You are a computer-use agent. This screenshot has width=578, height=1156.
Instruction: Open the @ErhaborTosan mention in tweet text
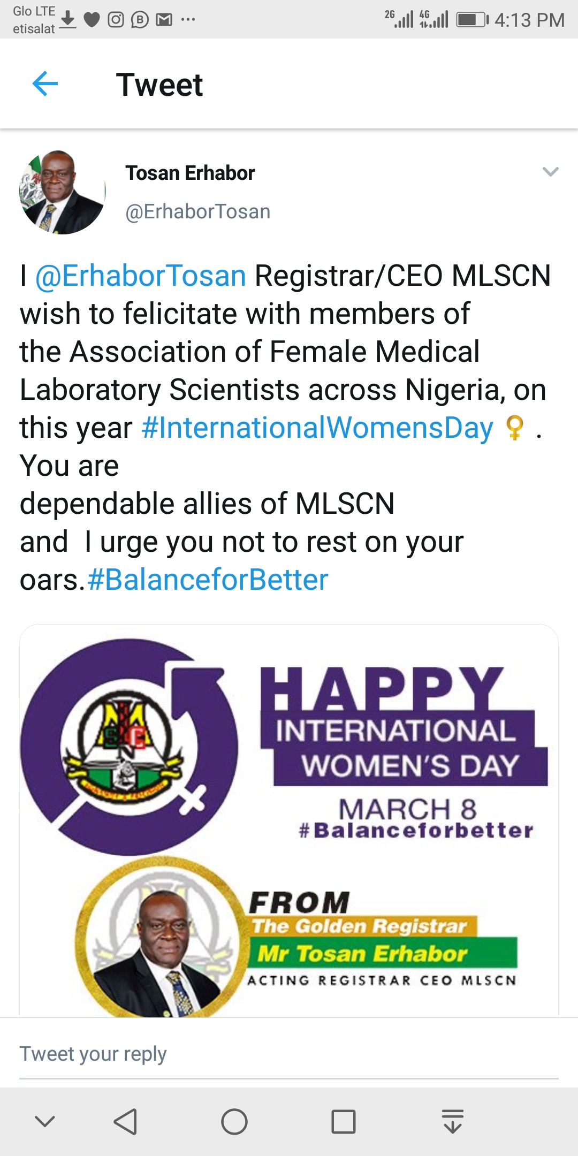[140, 276]
